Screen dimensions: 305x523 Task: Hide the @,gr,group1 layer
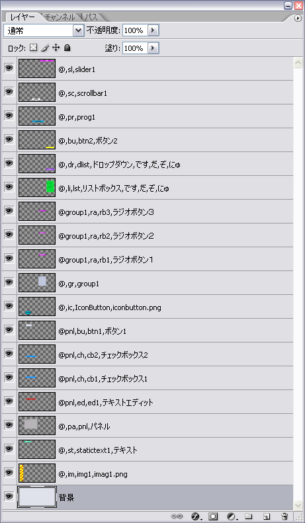coord(9,282)
